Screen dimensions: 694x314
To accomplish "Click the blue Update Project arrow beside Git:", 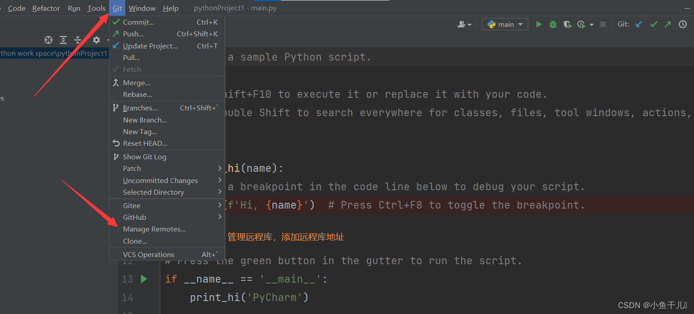I will (x=639, y=24).
